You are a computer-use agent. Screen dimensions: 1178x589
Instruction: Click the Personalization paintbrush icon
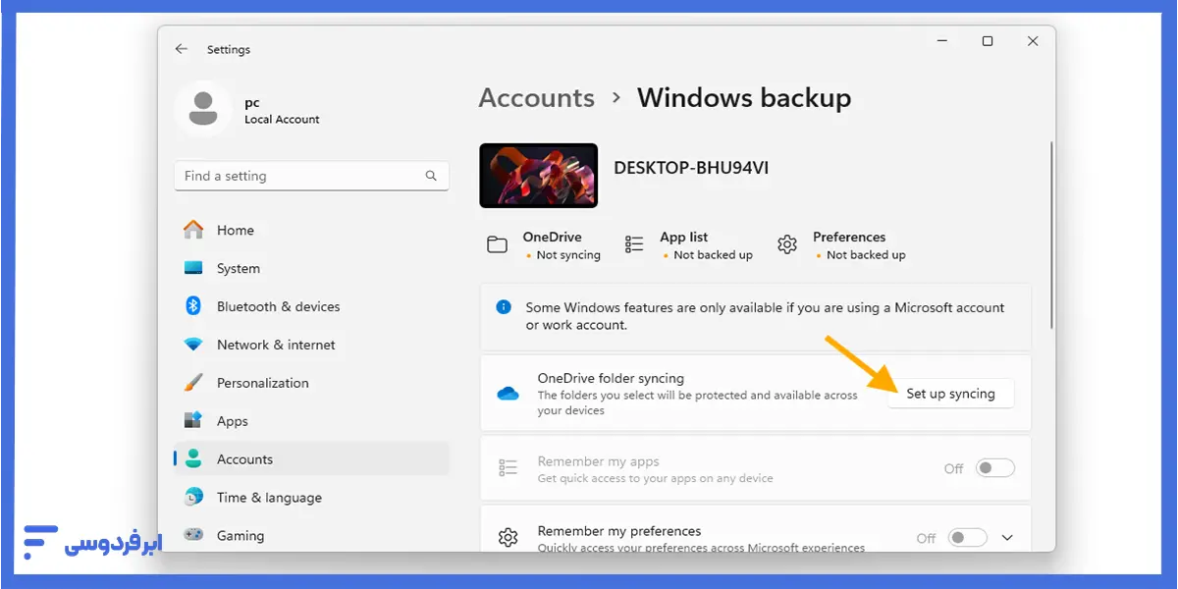(193, 383)
